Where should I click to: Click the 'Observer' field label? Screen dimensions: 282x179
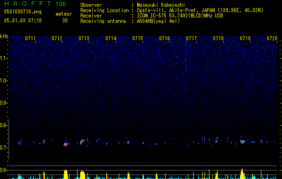[x=91, y=5]
